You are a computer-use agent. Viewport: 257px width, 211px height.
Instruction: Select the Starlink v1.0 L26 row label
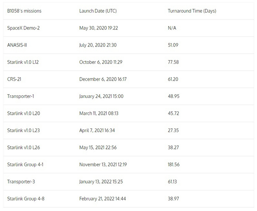[x=23, y=148]
